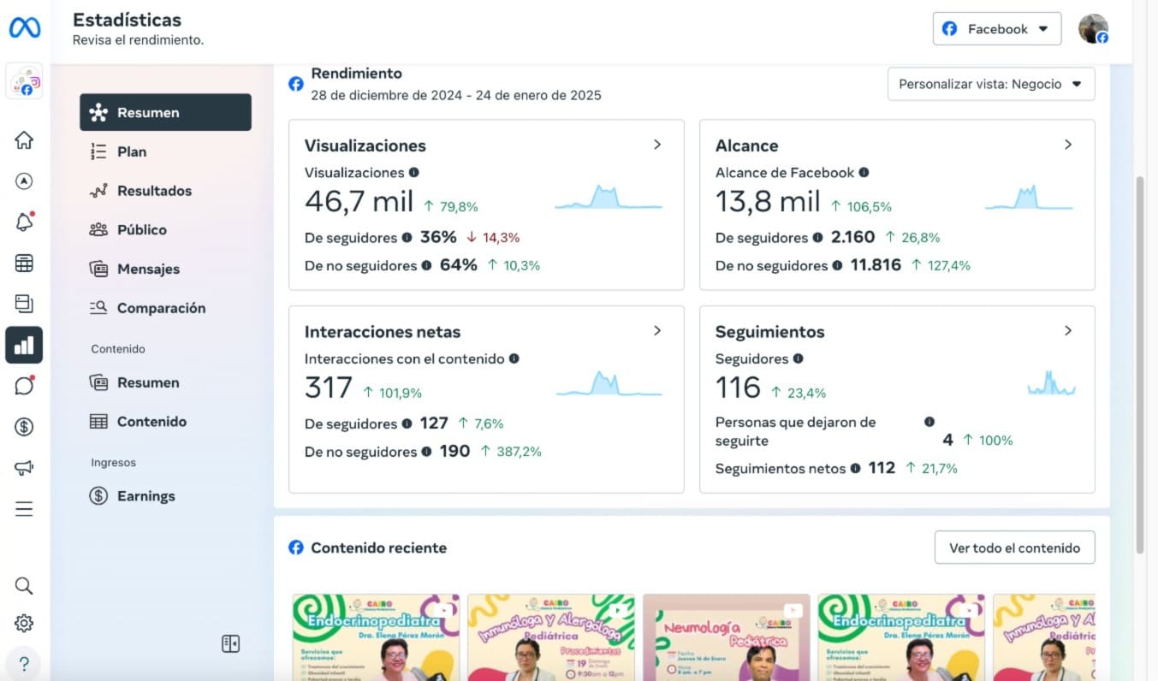
Task: Click the Meta logo icon
Action: [x=25, y=28]
